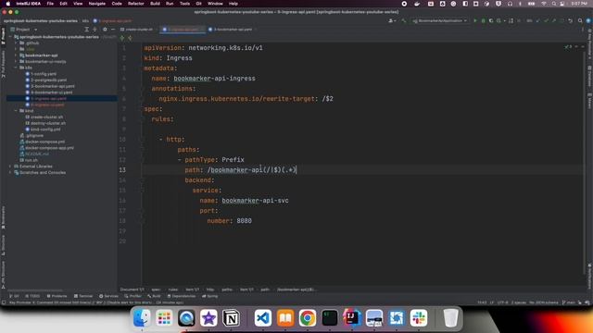Click the Project vertical tab on left stripe
This screenshot has width=593, height=333.
tap(4, 36)
